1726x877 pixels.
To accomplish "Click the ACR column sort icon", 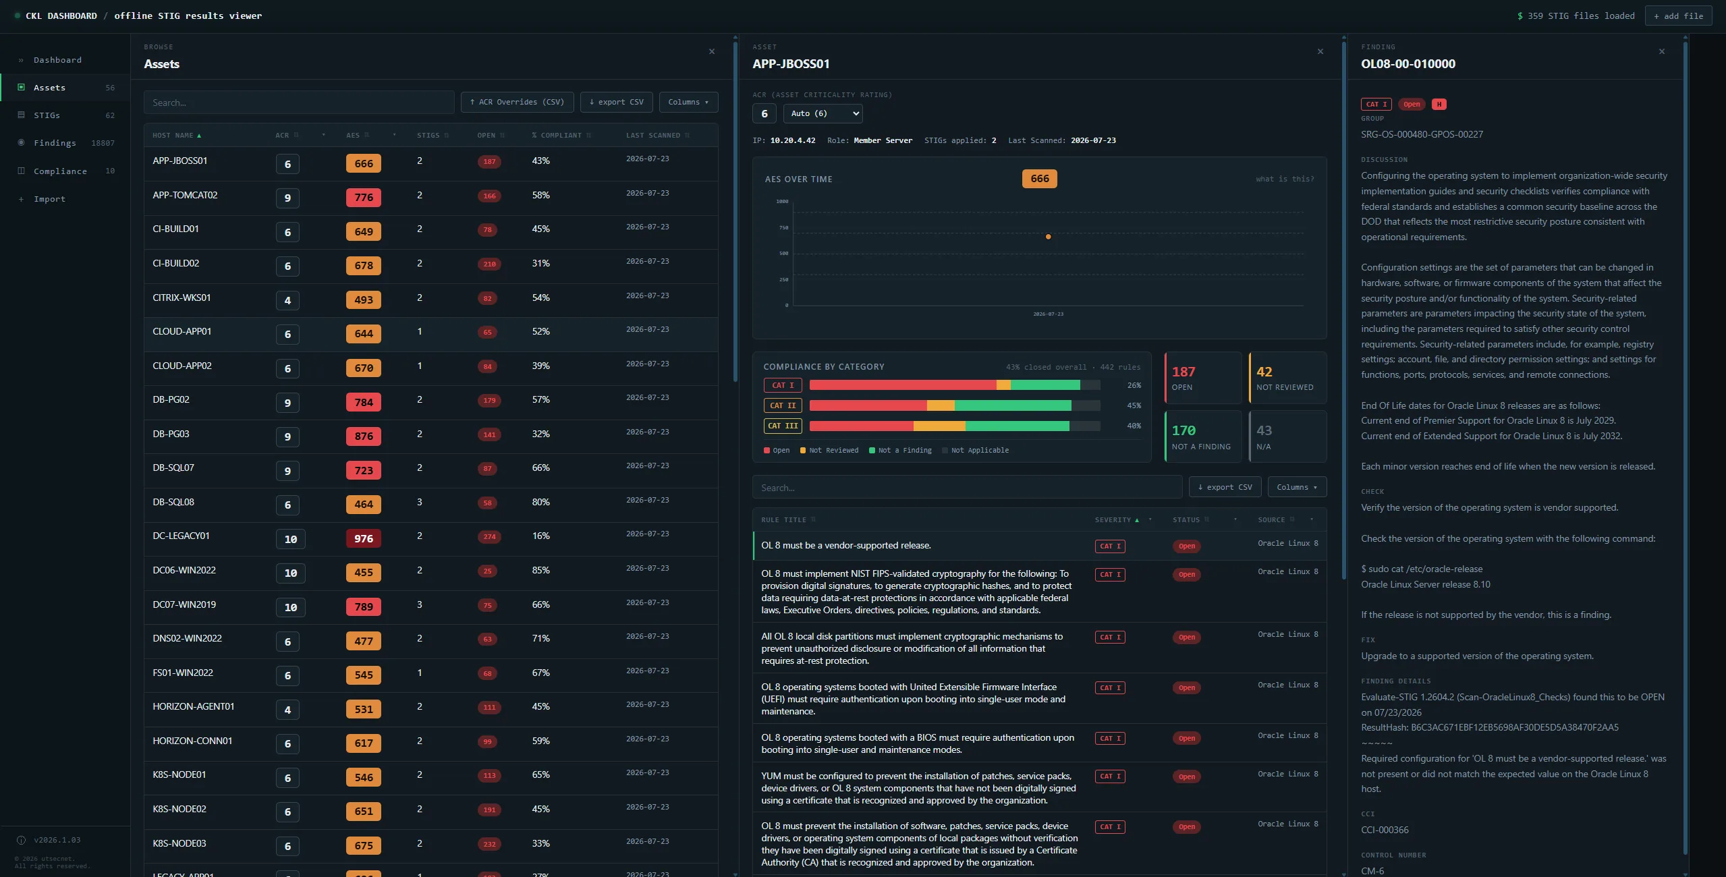I will point(296,136).
